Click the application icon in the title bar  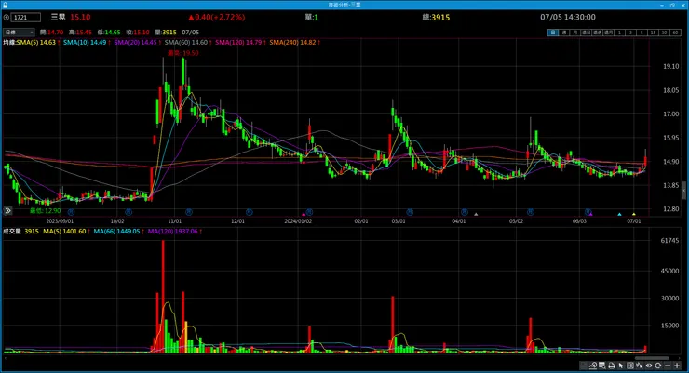point(5,5)
